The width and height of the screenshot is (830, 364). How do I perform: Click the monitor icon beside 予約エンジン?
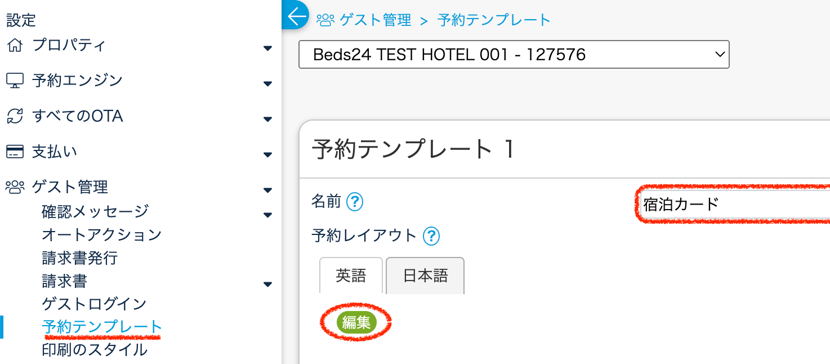(15, 81)
